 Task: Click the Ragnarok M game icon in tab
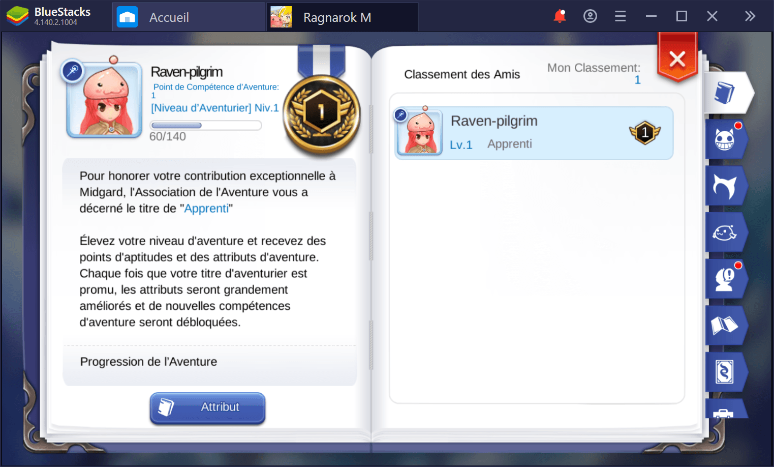click(281, 17)
